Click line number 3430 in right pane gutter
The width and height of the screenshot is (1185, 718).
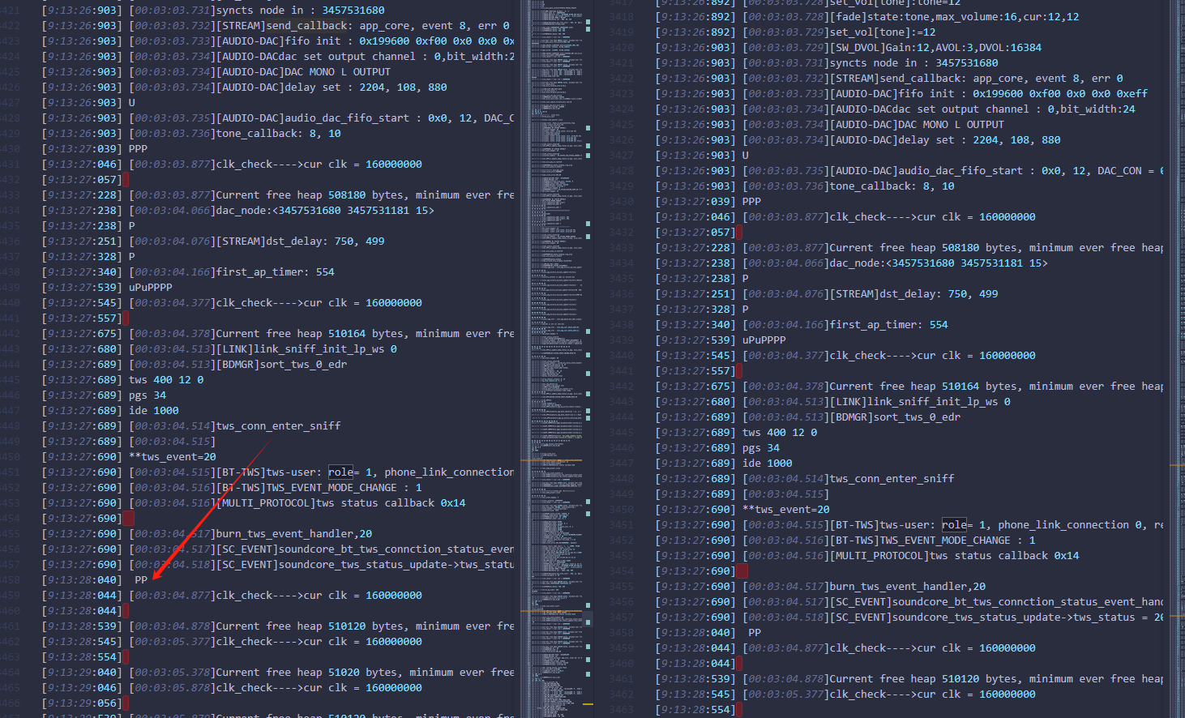tap(621, 201)
